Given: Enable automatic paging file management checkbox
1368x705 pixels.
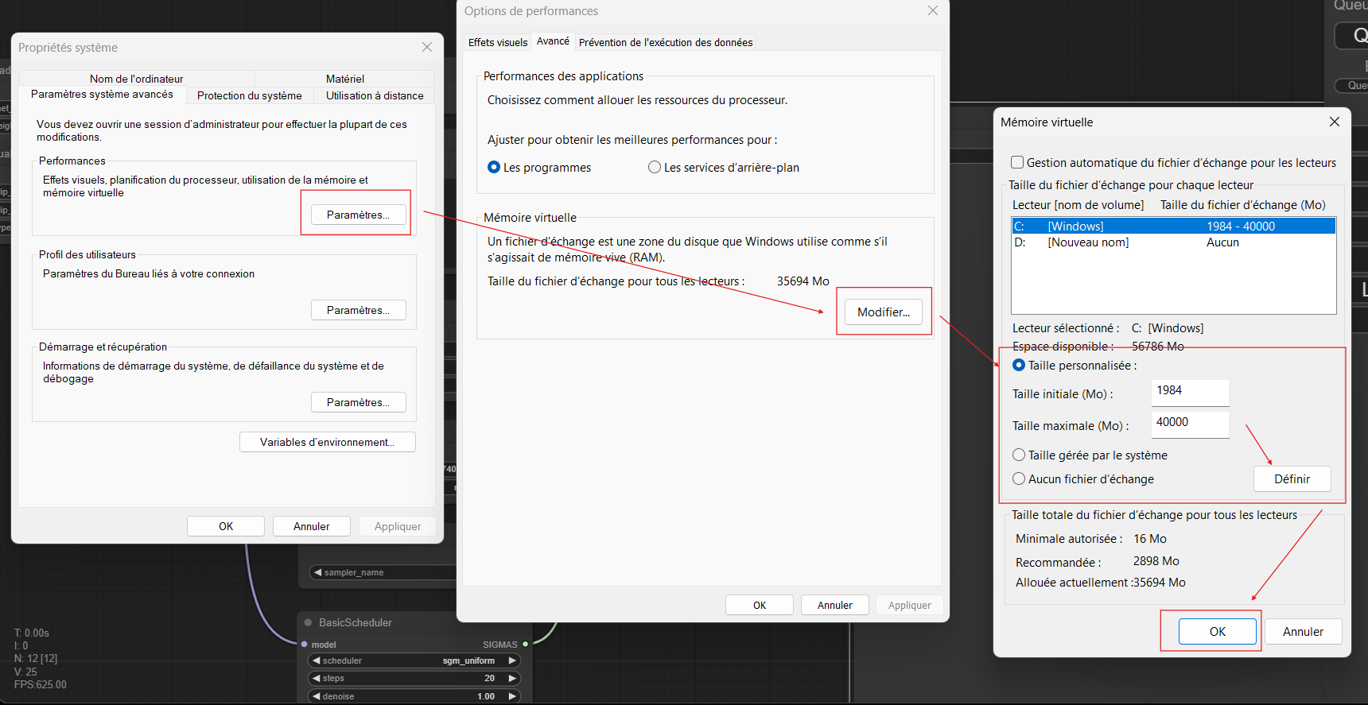Looking at the screenshot, I should (x=1017, y=163).
